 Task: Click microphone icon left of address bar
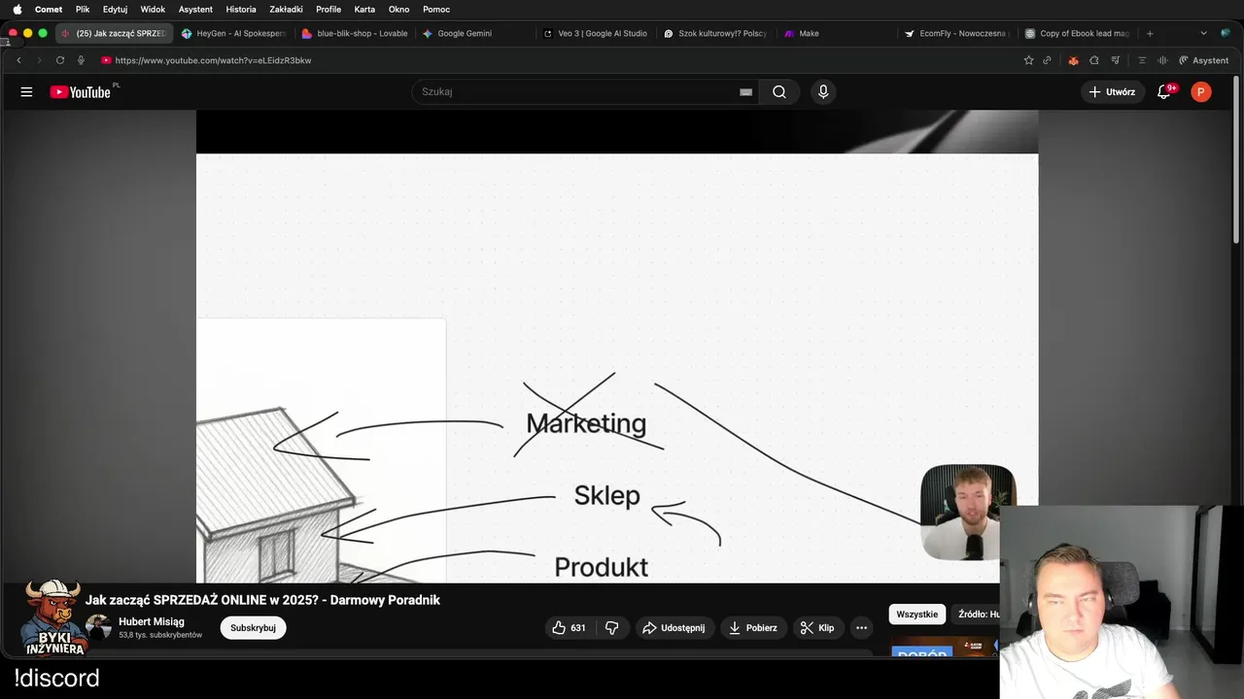tap(81, 60)
